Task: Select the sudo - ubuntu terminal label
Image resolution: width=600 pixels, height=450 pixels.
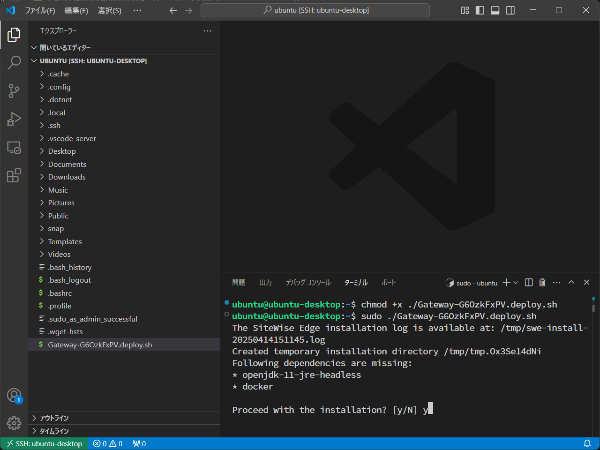Action: (472, 283)
